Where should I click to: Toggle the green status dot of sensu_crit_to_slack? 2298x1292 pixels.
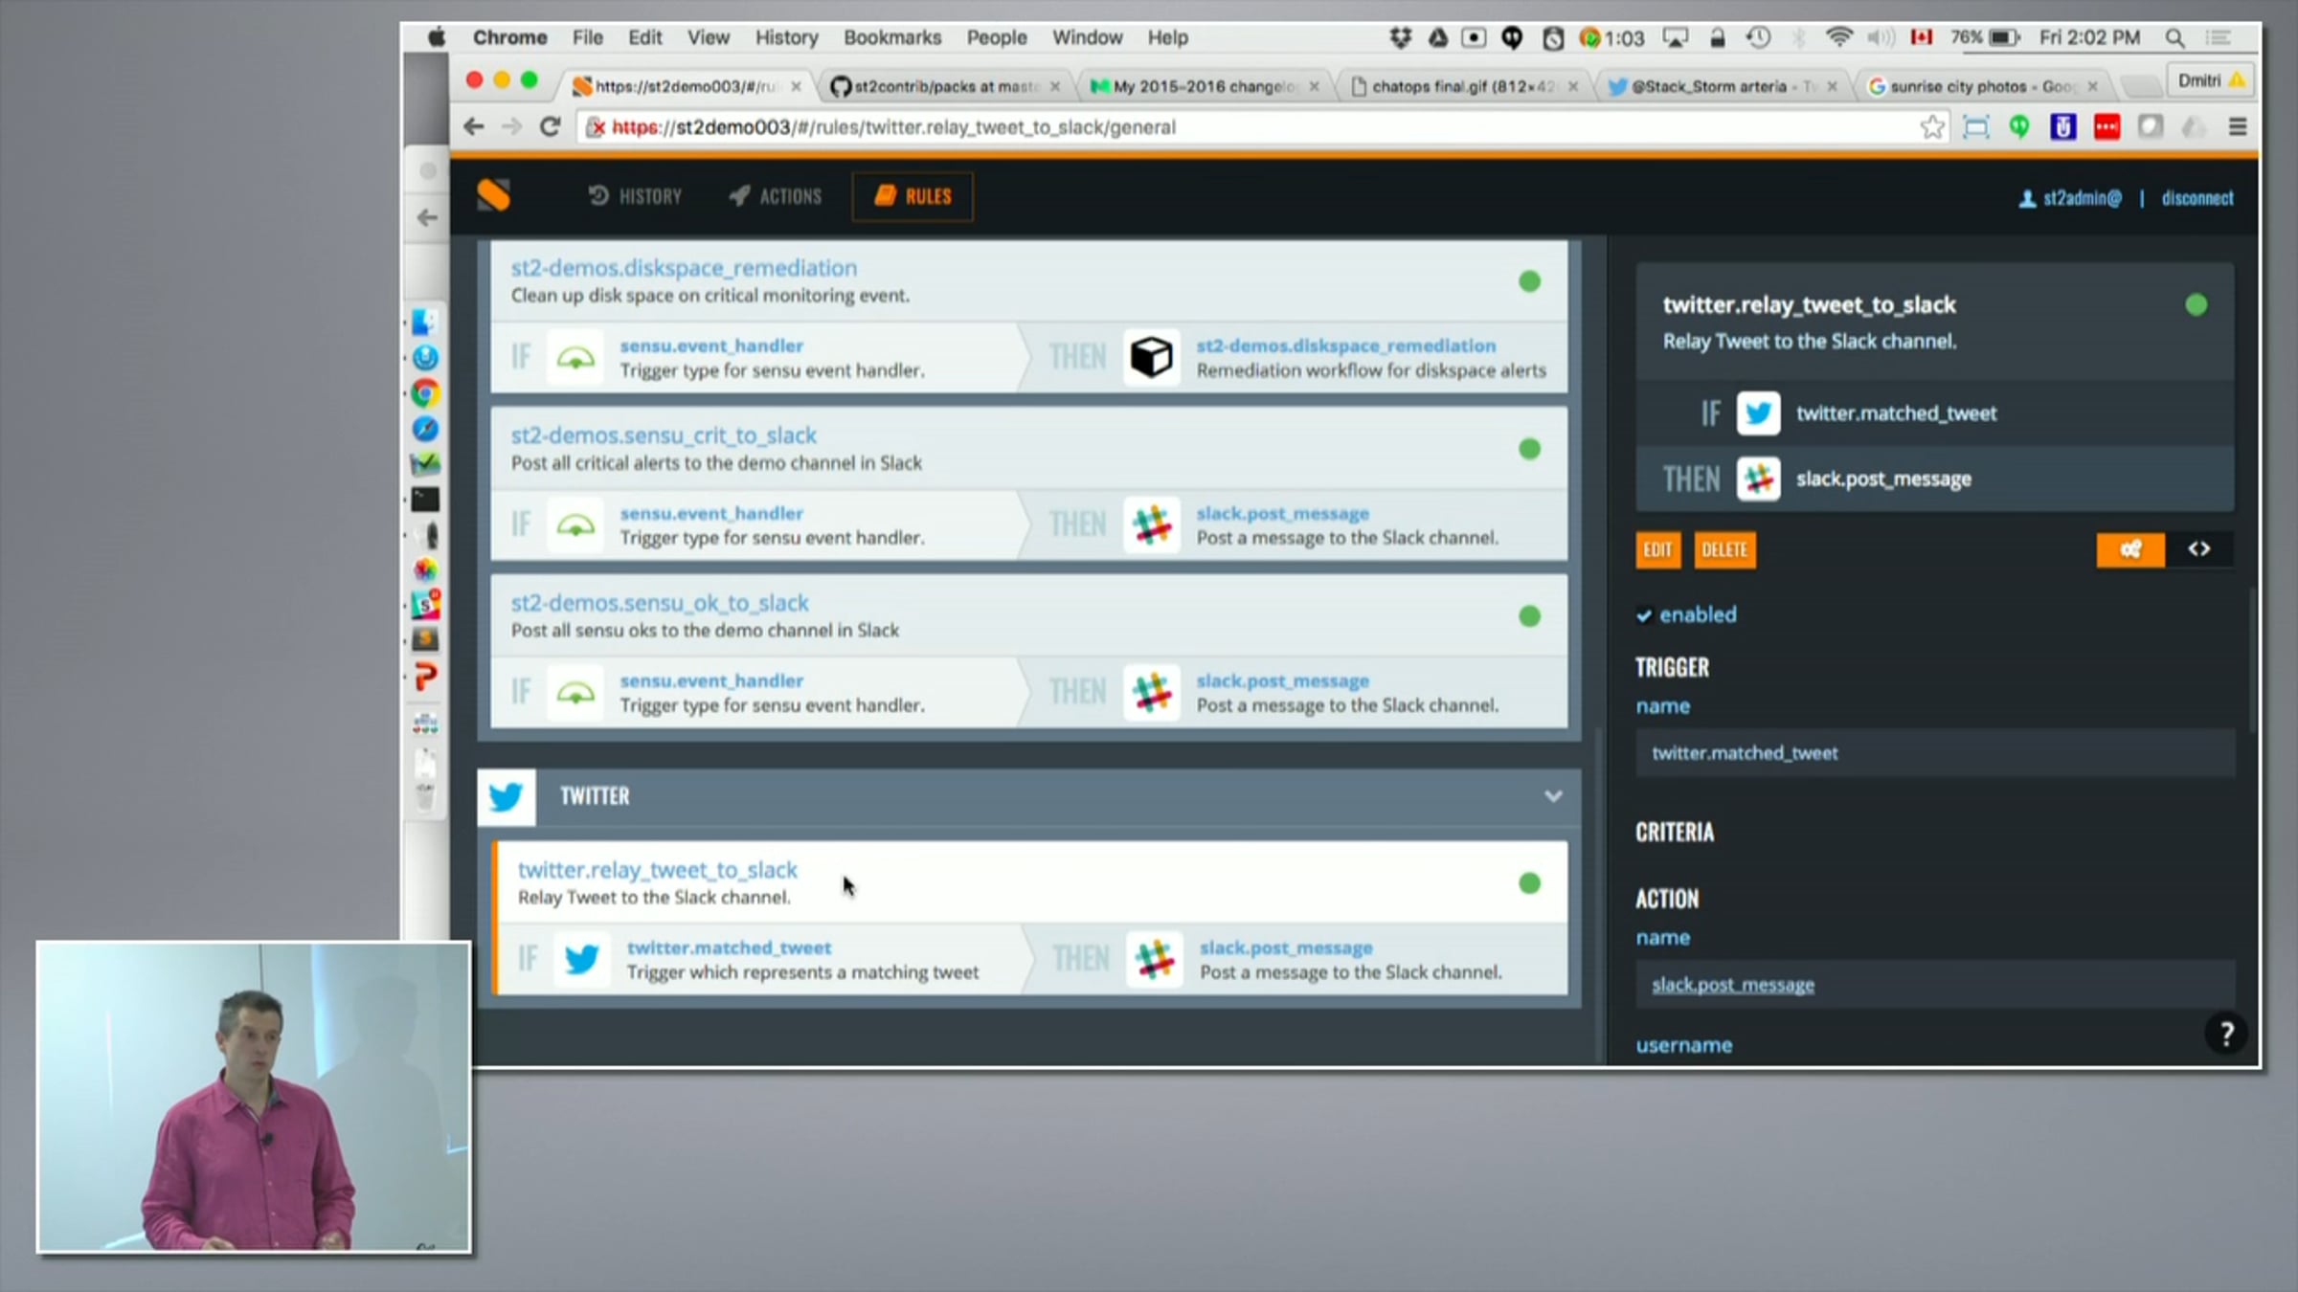[1529, 449]
